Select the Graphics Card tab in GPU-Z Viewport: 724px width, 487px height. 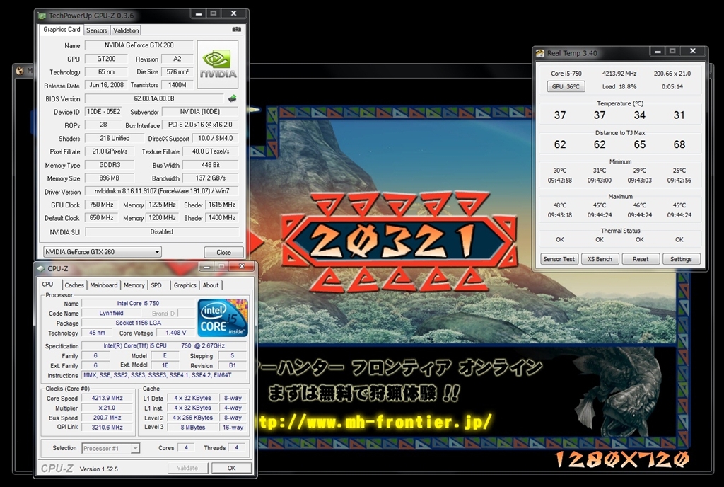point(62,30)
